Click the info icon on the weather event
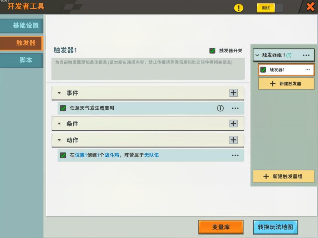The image size is (318, 238). point(220,108)
